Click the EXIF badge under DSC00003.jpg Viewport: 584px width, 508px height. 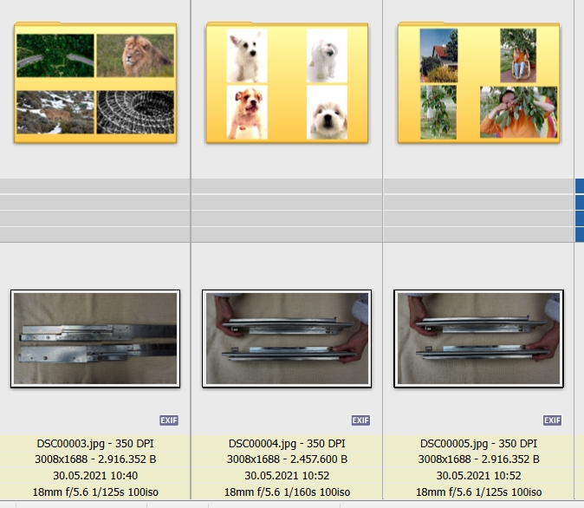pyautogui.click(x=169, y=420)
